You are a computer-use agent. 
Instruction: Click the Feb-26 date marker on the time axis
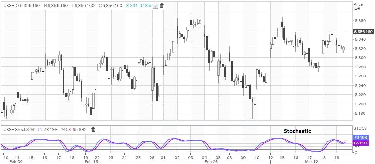coord(213,162)
